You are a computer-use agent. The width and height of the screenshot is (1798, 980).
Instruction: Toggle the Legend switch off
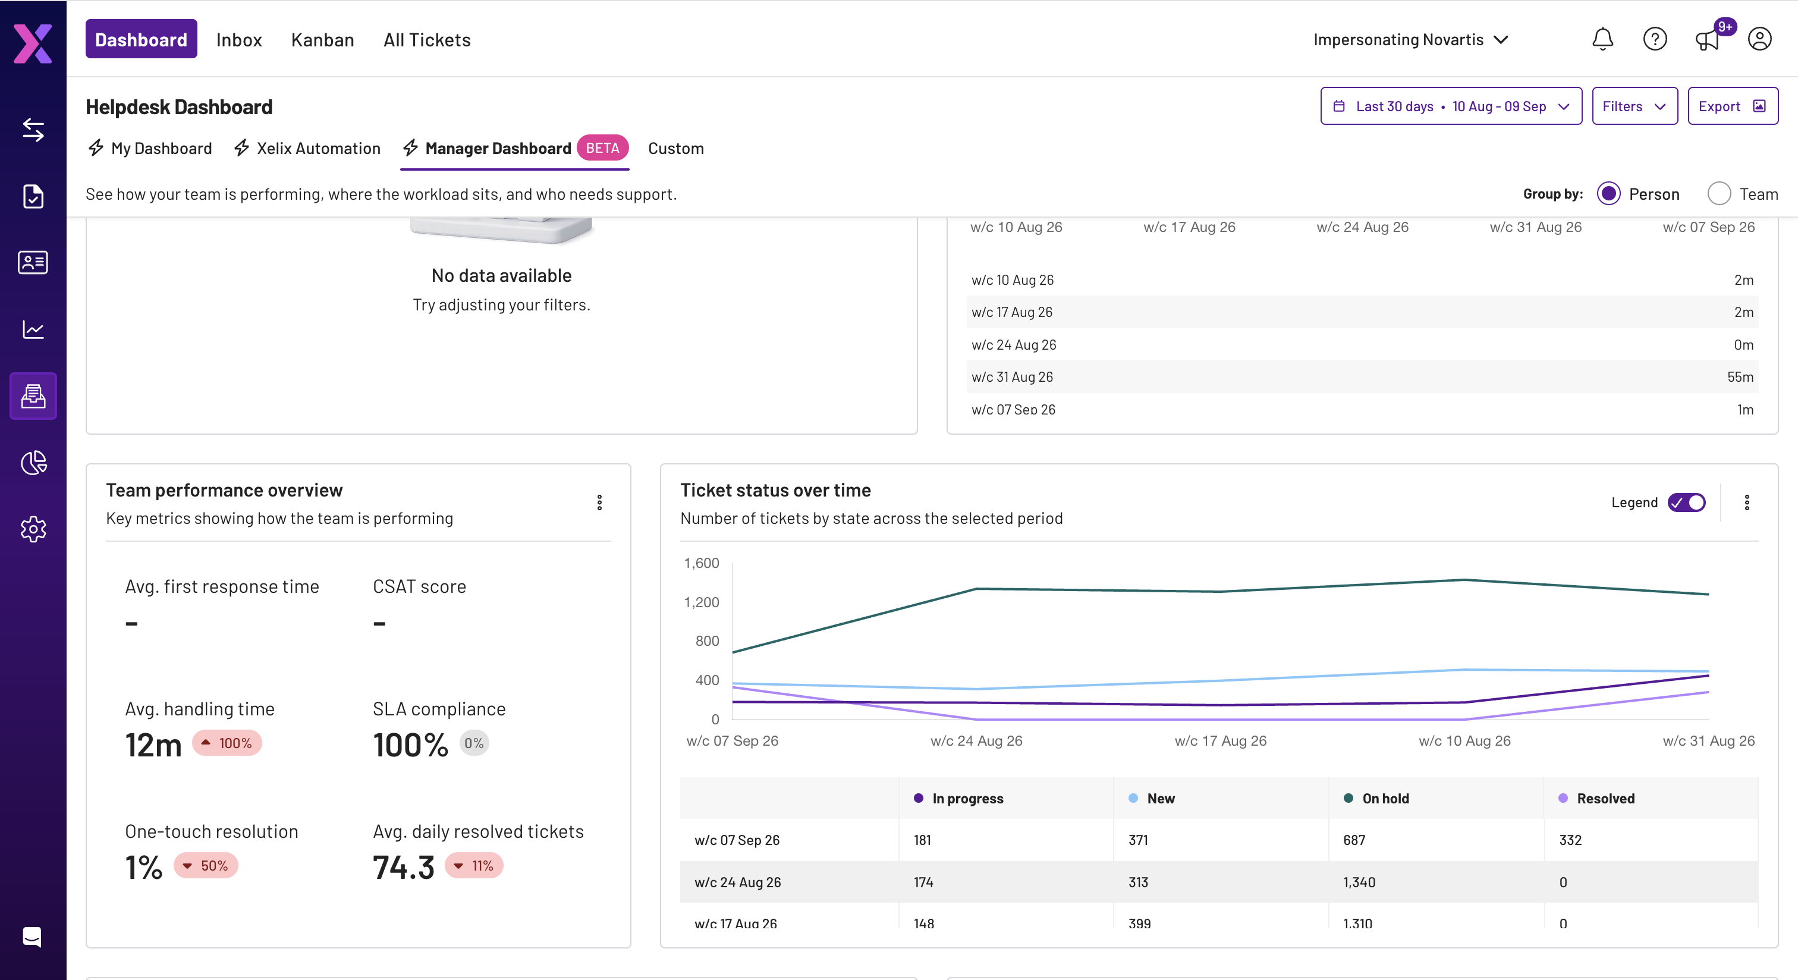[x=1686, y=502]
